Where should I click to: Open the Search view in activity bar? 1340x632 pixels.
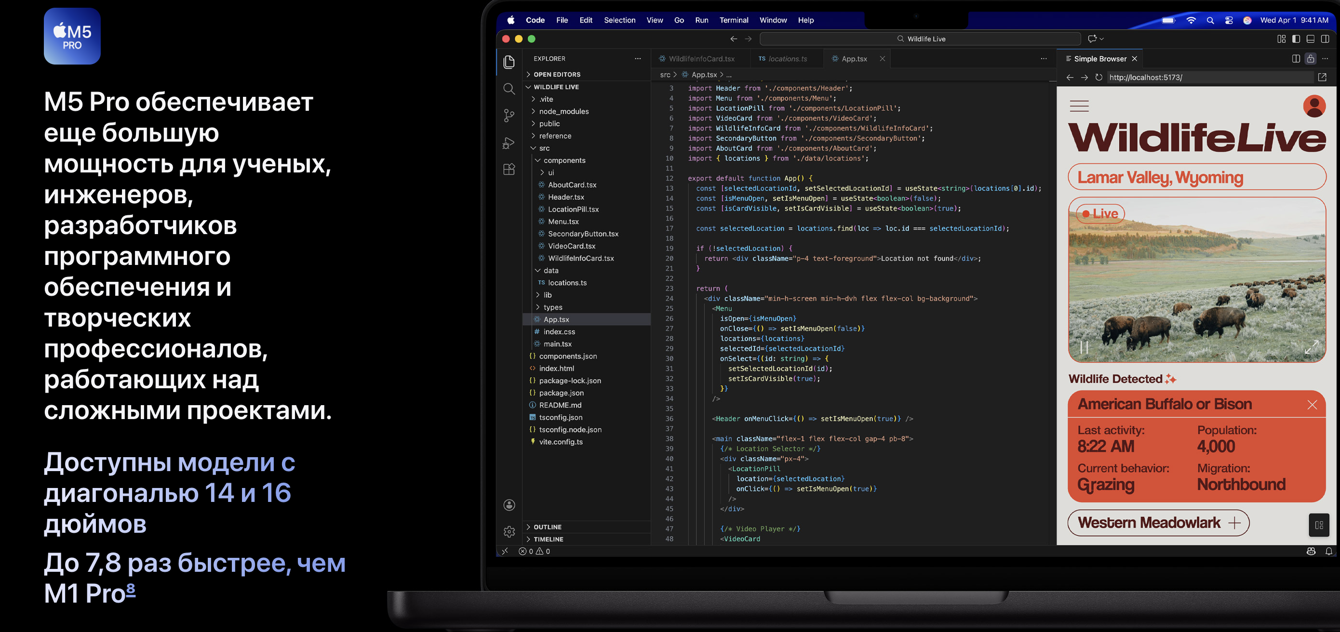(x=509, y=89)
